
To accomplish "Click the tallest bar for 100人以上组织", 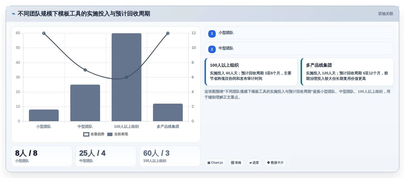I will 127,77.
